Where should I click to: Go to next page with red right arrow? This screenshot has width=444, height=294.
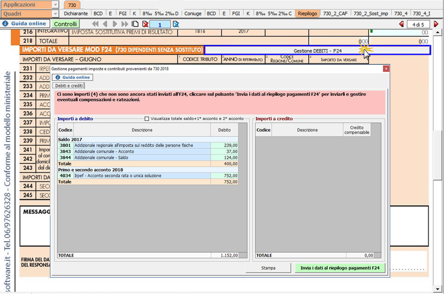(436, 24)
